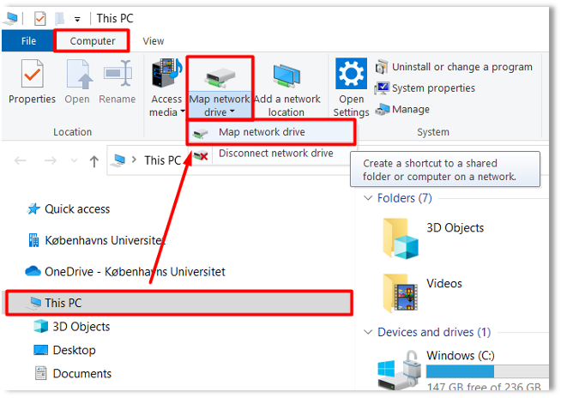Select the Windows (C:) drive icon
This screenshot has height=398, width=561.
[x=399, y=371]
